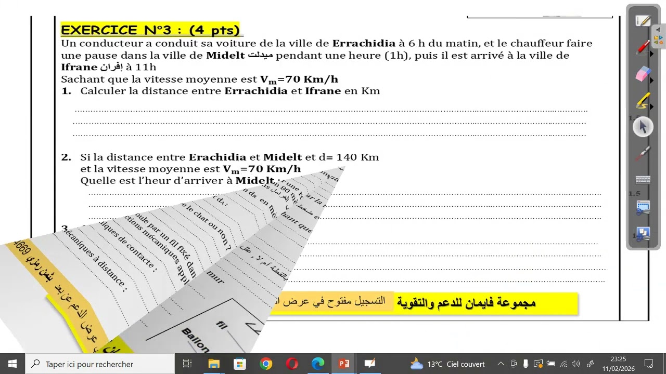Collapse the floating toolbar side arrow
The image size is (666, 374).
[658, 29]
